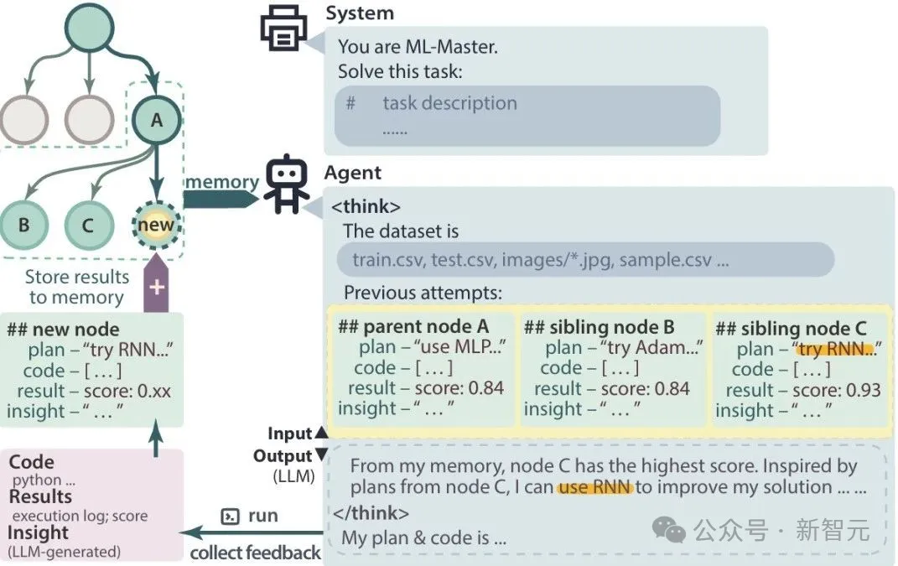Screen dimensions: 898x566
Task: Click 'Store results to memory' label
Action: point(77,287)
